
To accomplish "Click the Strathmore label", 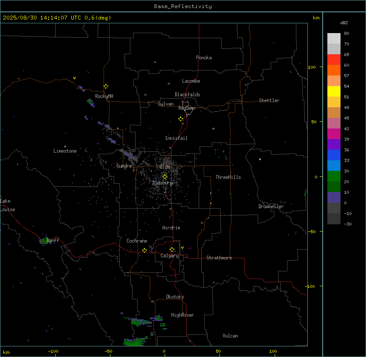I will click(x=219, y=258).
